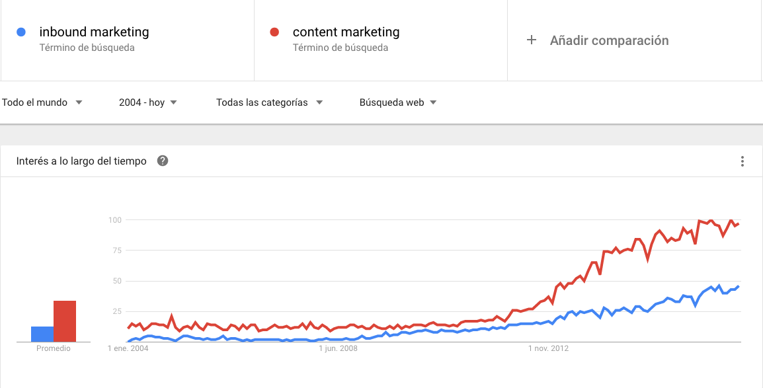Expand the 2004 - hoy date range
Image resolution: width=763 pixels, height=388 pixels.
click(148, 102)
